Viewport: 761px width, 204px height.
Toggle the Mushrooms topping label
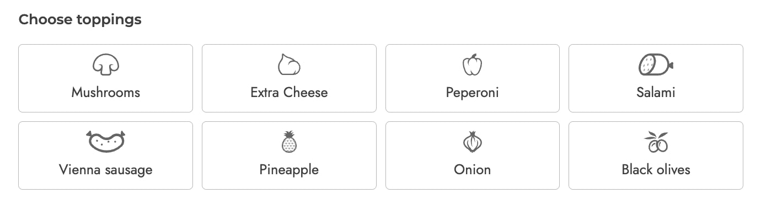pos(105,92)
